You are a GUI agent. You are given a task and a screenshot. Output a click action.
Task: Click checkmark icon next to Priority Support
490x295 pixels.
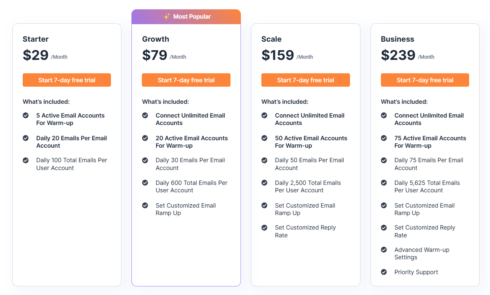click(x=384, y=272)
